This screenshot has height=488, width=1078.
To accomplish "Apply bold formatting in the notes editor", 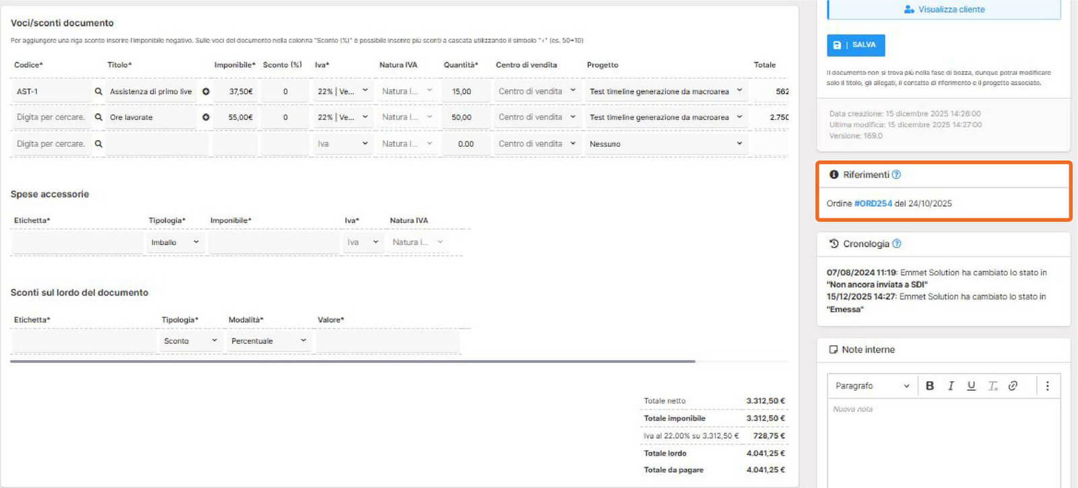I will 930,386.
